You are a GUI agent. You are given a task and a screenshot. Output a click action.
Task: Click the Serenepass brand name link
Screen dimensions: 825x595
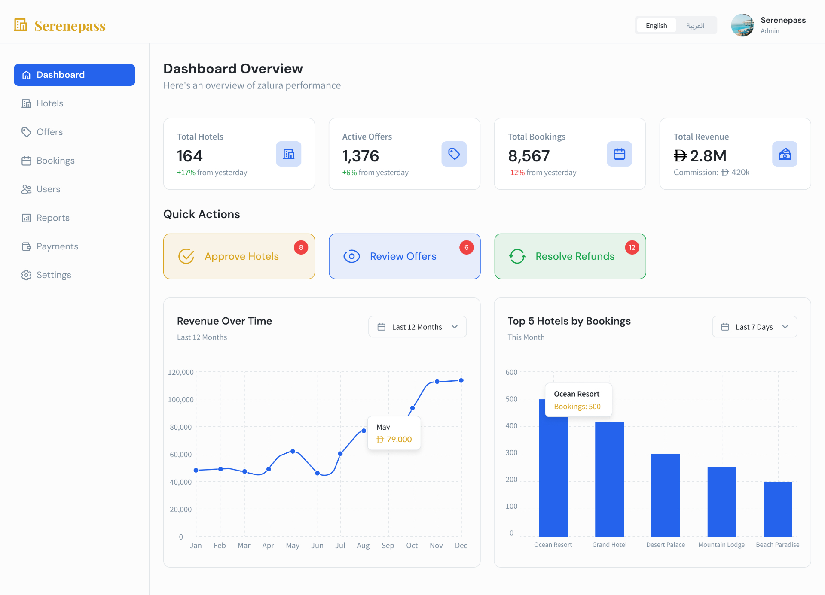(x=70, y=26)
